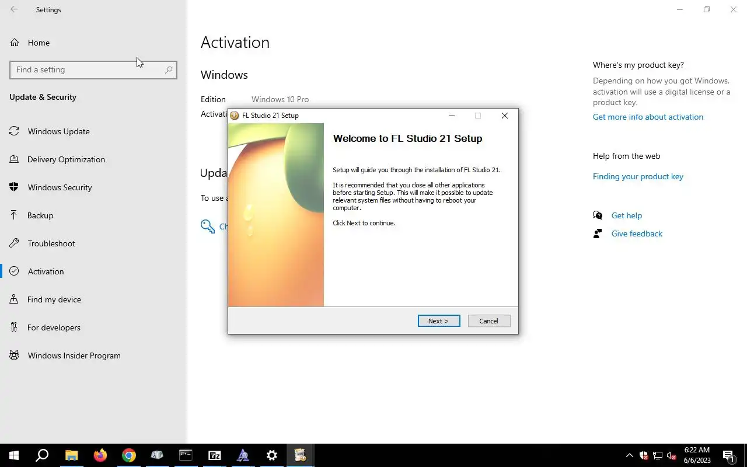This screenshot has height=467, width=747.
Task: Click the Windows Insider Program cat icon
Action: click(14, 356)
